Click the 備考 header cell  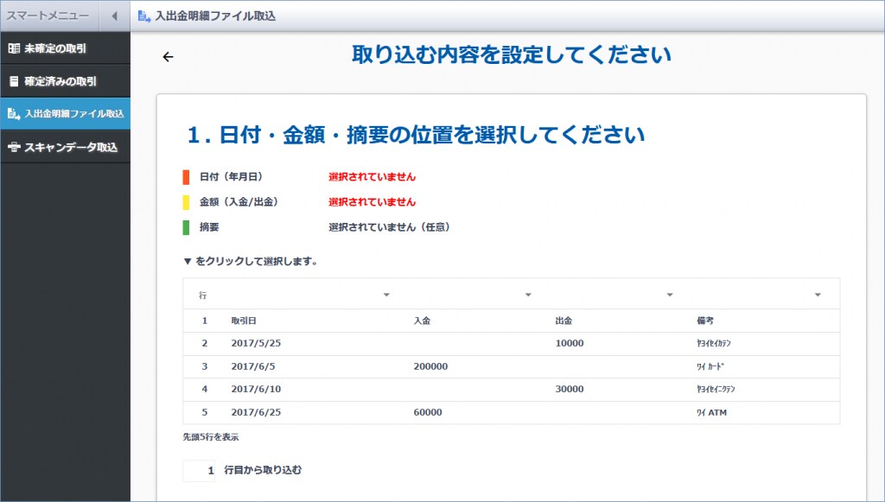point(705,321)
